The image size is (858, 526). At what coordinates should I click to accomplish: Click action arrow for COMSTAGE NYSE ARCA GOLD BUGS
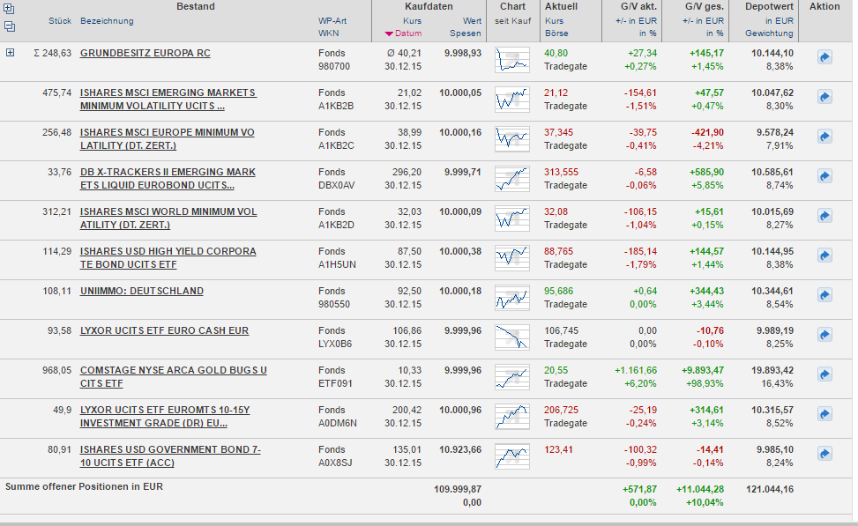pyautogui.click(x=824, y=374)
